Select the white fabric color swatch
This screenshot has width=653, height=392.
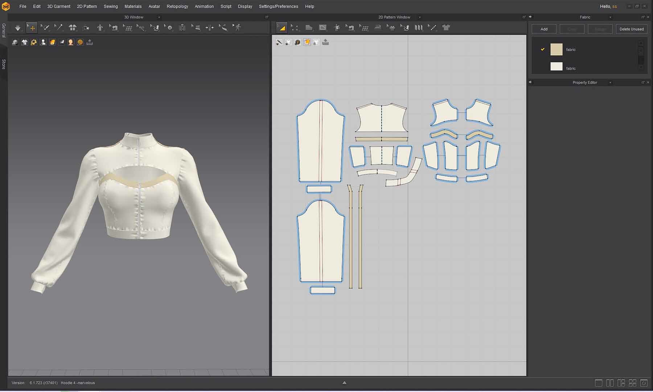pyautogui.click(x=556, y=67)
